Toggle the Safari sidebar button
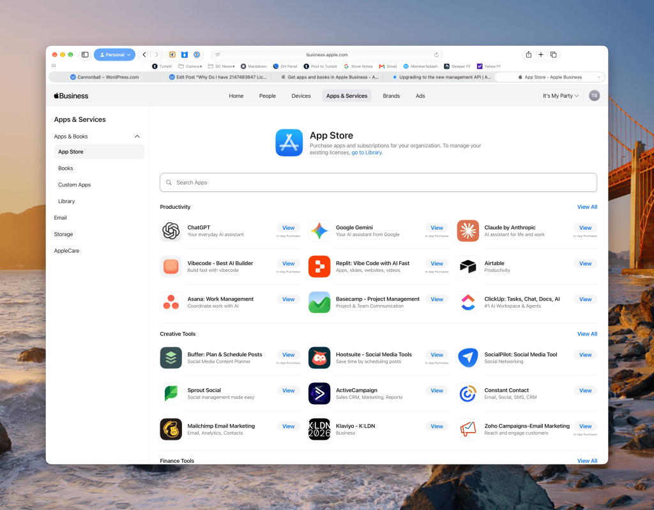This screenshot has height=510, width=654. [85, 55]
